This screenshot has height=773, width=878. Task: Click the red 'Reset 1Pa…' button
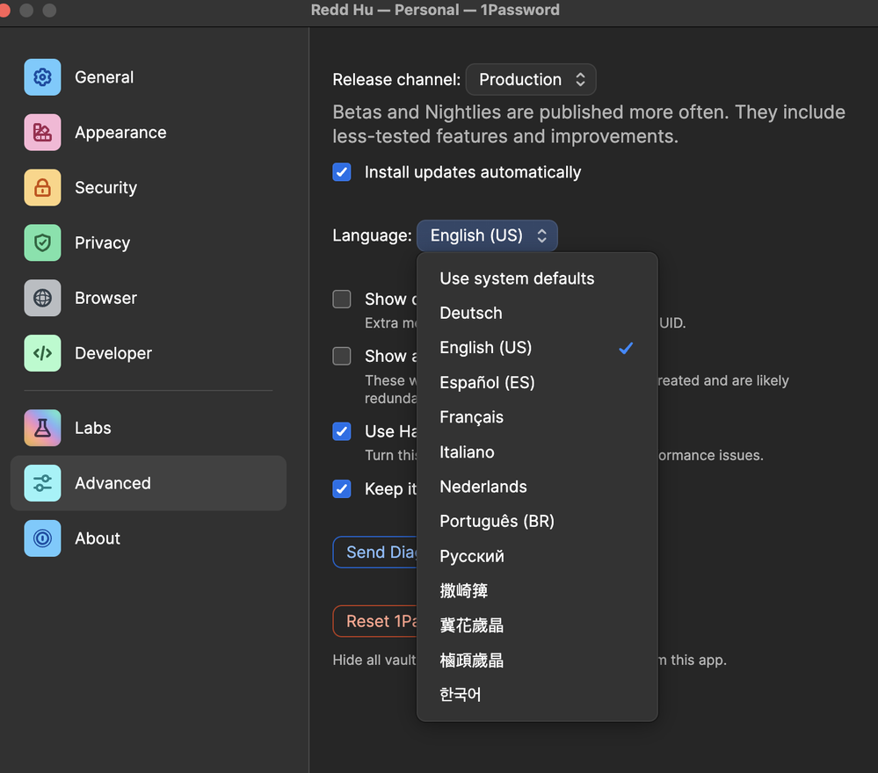coord(376,621)
